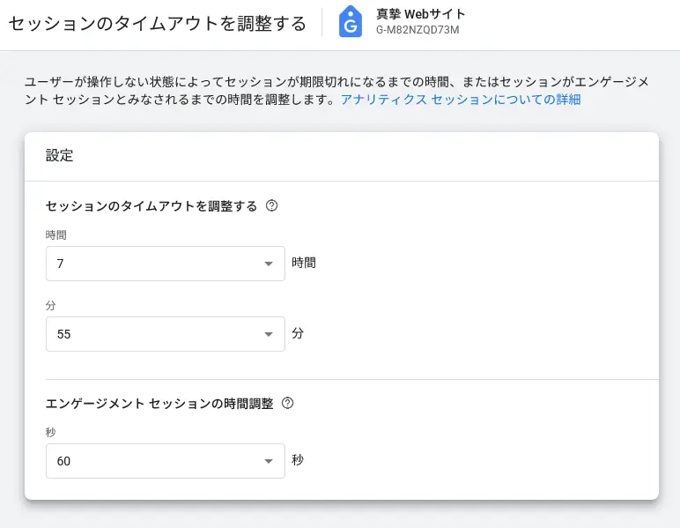Open the 秒 dropdown showing 60
Screen dimensions: 680x528
click(166, 461)
